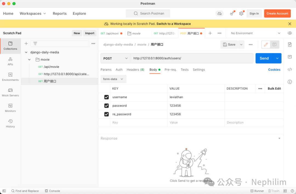This screenshot has width=296, height=194.
Task: Open the Environments sidebar panel
Action: pos(10,77)
